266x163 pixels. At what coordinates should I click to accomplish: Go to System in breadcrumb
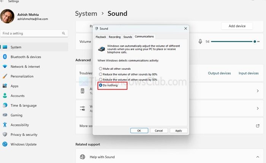[x=86, y=14]
